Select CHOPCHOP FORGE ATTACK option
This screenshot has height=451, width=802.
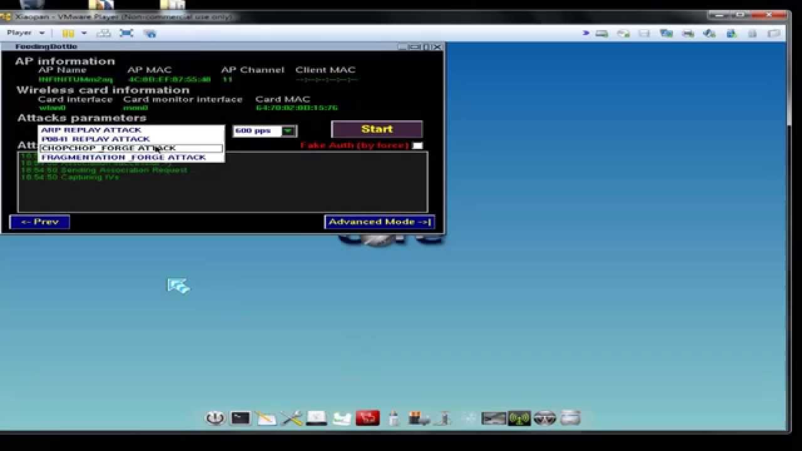130,148
